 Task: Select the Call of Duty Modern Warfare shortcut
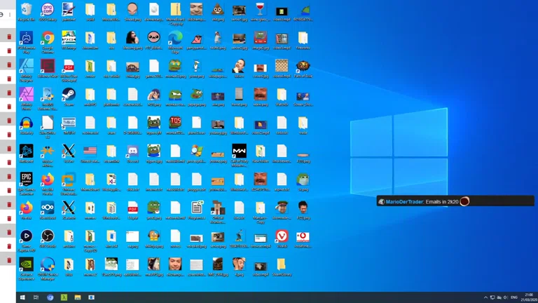tap(239, 151)
